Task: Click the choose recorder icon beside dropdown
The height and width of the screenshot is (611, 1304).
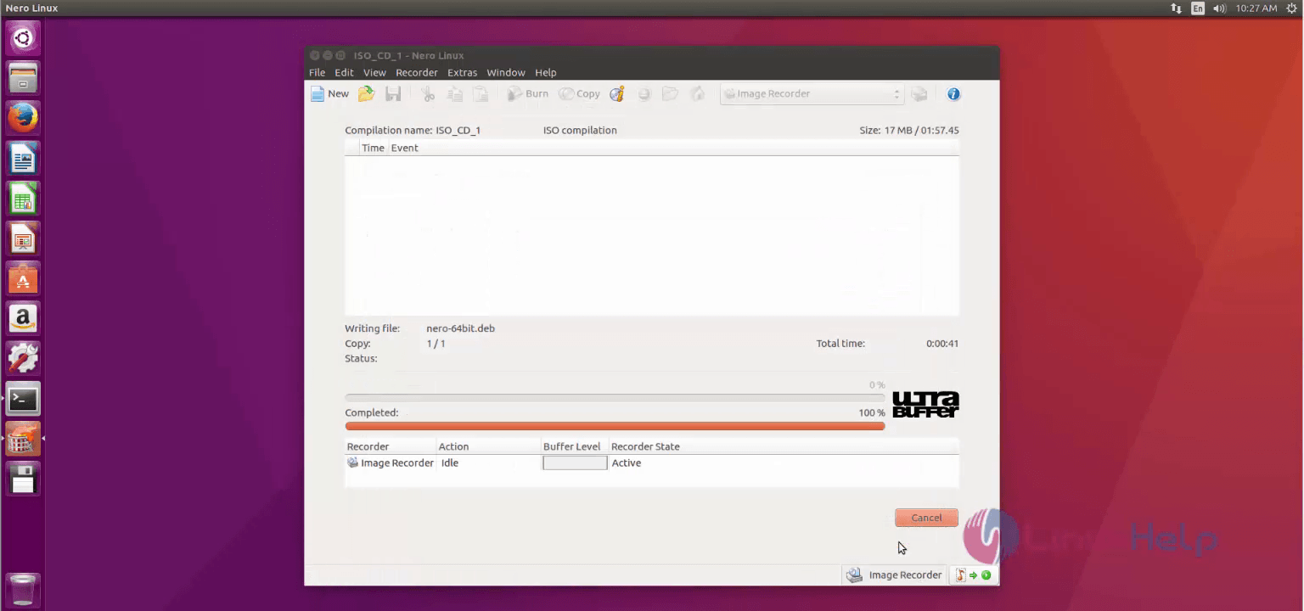Action: 919,94
